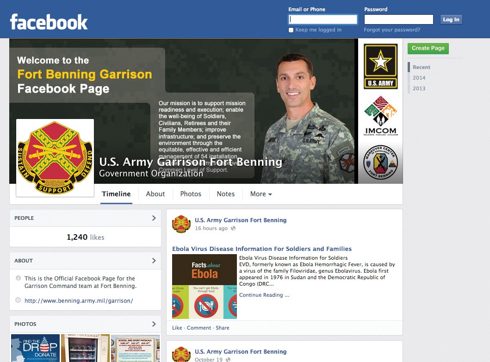Like the Ebola post
490x362 pixels.
tap(177, 328)
